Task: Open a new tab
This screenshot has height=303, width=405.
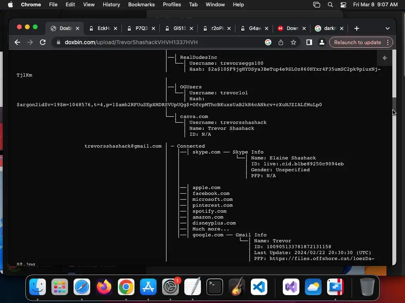Action: 357,28
